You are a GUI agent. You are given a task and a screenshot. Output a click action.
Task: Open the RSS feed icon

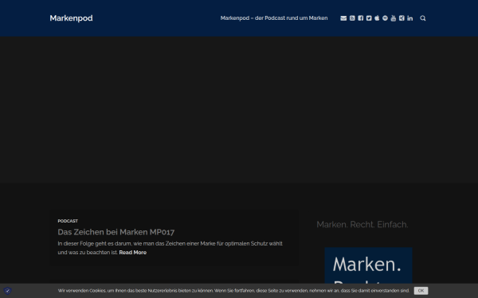(x=352, y=18)
